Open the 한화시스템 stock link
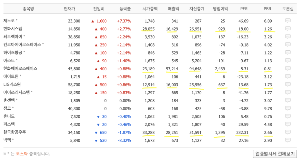This screenshot has height=160, width=302. click(13, 29)
